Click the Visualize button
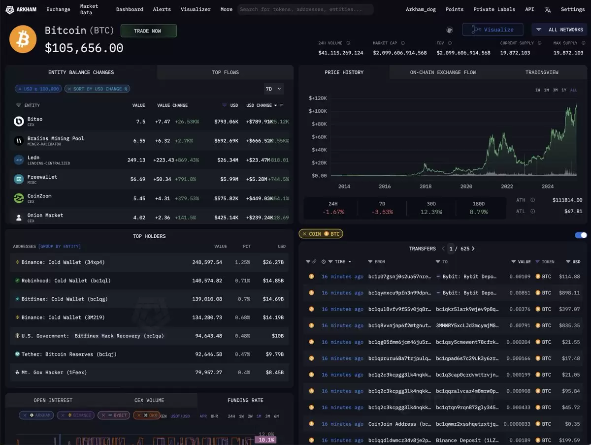 (492, 30)
